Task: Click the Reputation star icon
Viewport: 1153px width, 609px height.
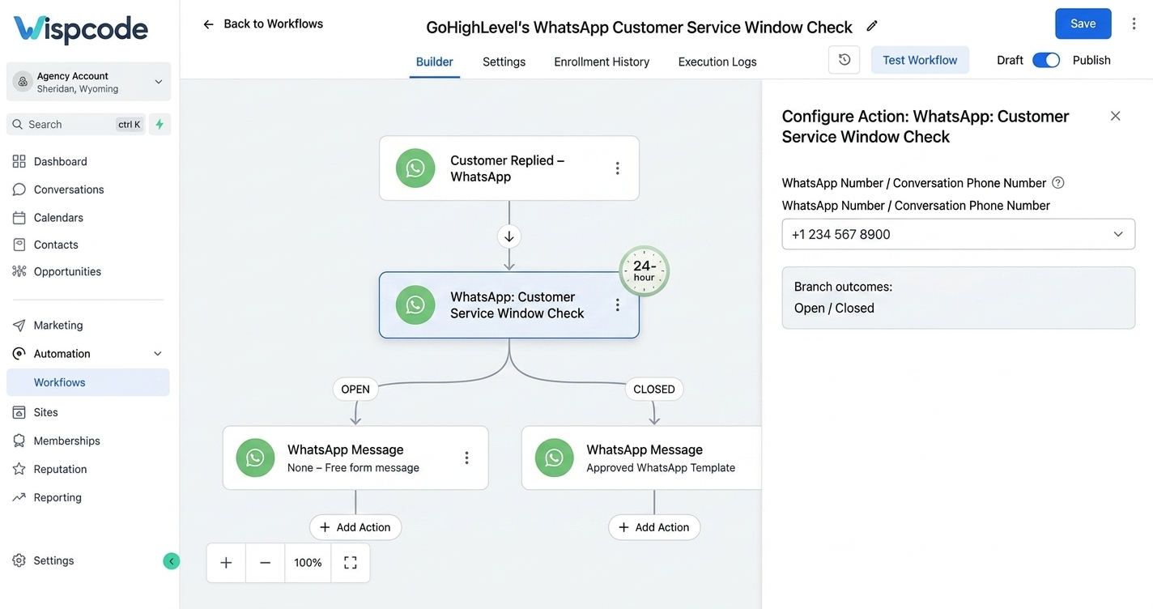Action: pos(19,469)
